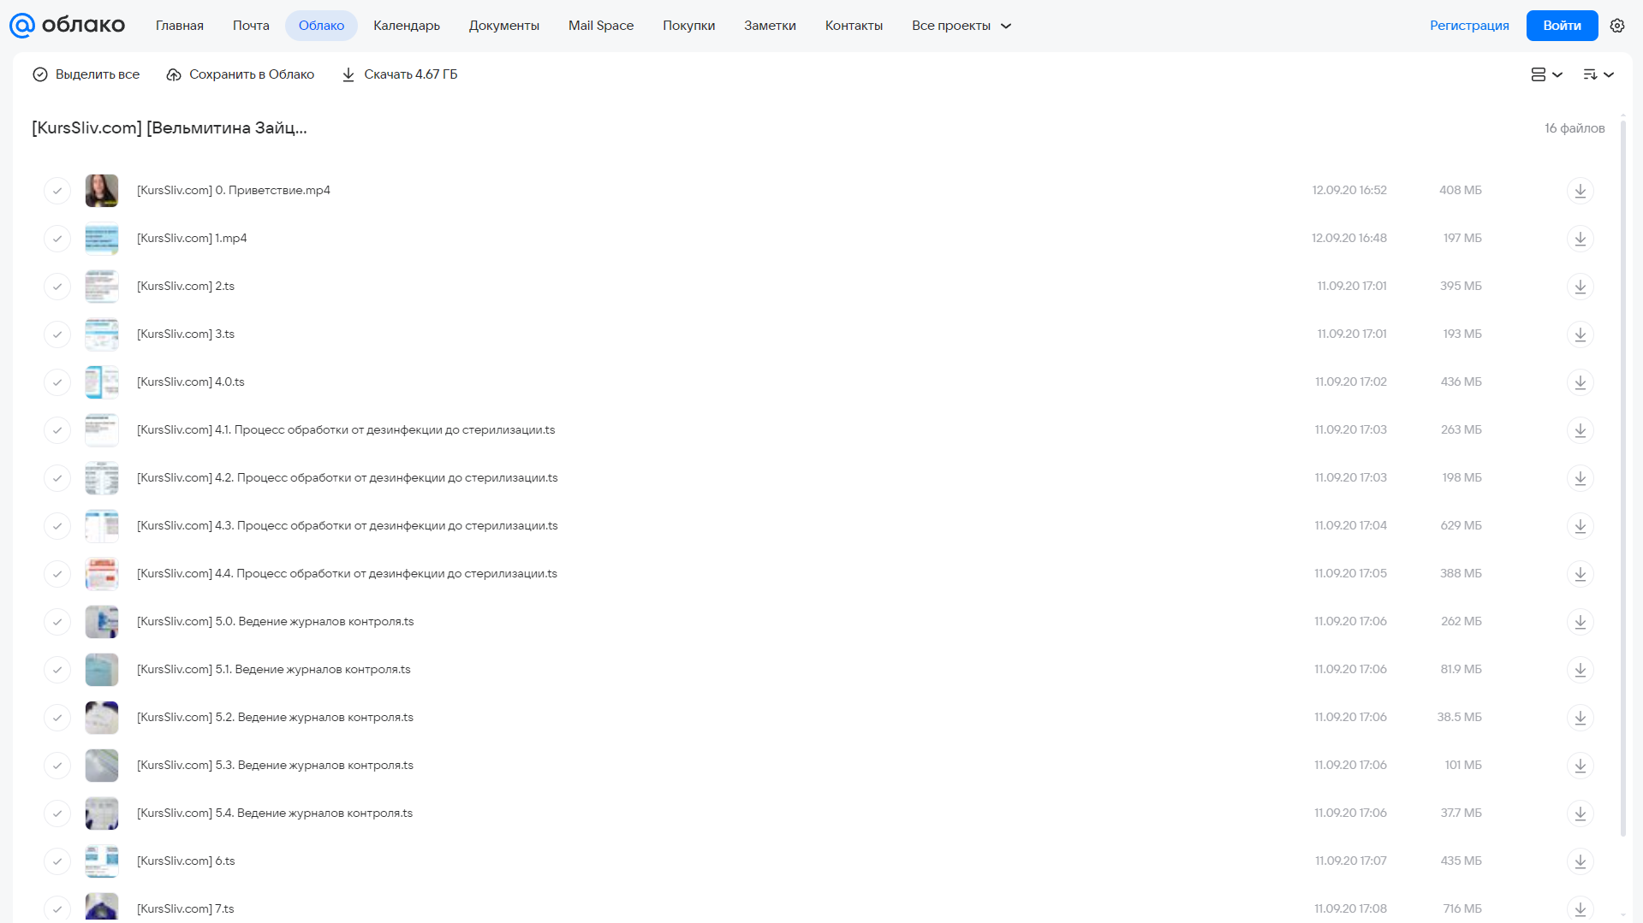This screenshot has height=923, width=1643.
Task: Expand the Все проекты dropdown
Action: [x=961, y=26]
